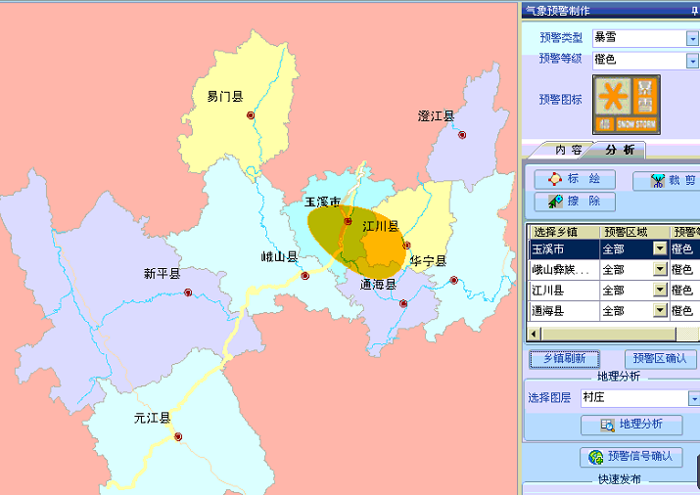Expand the 选择图层 dropdown showing 村庄
The image size is (700, 495).
point(693,399)
